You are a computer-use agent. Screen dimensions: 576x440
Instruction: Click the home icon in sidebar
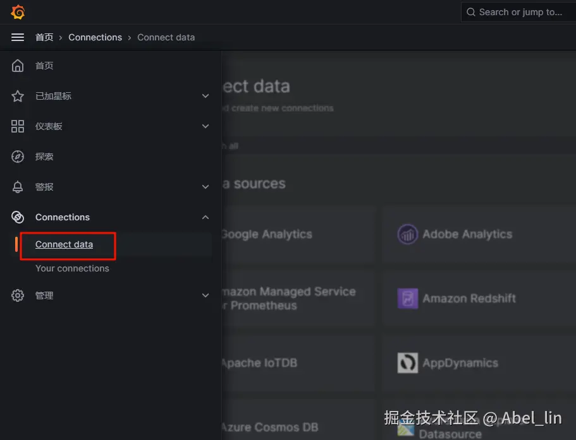(x=18, y=66)
